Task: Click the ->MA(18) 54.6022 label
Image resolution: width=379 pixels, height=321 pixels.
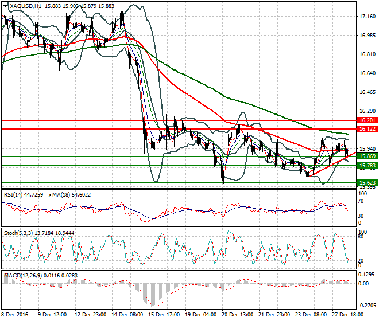Action: click(x=67, y=195)
